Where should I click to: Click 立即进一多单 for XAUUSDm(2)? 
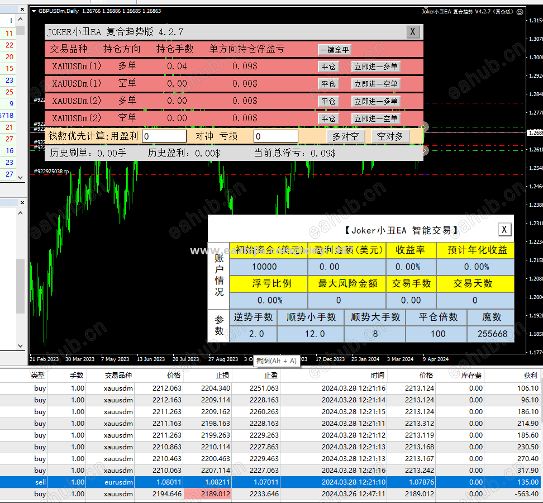(x=376, y=101)
